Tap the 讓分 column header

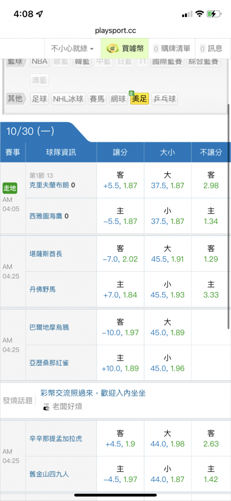(120, 152)
